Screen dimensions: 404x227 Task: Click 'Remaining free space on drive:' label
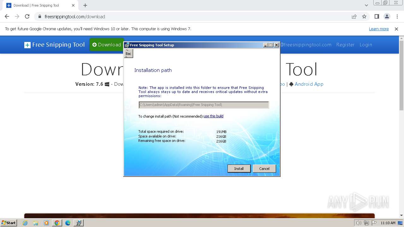[x=162, y=141]
